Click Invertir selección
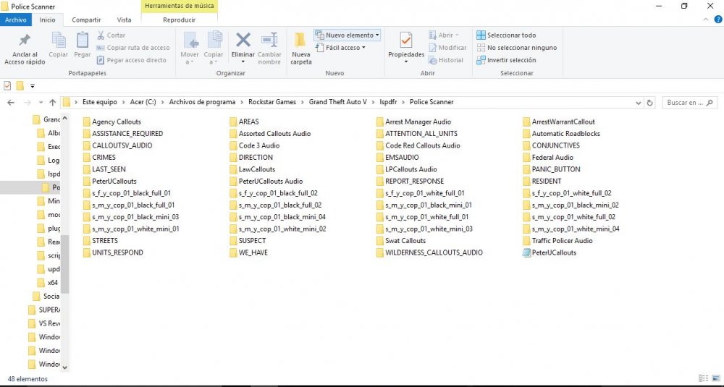This screenshot has width=724, height=387. point(506,60)
